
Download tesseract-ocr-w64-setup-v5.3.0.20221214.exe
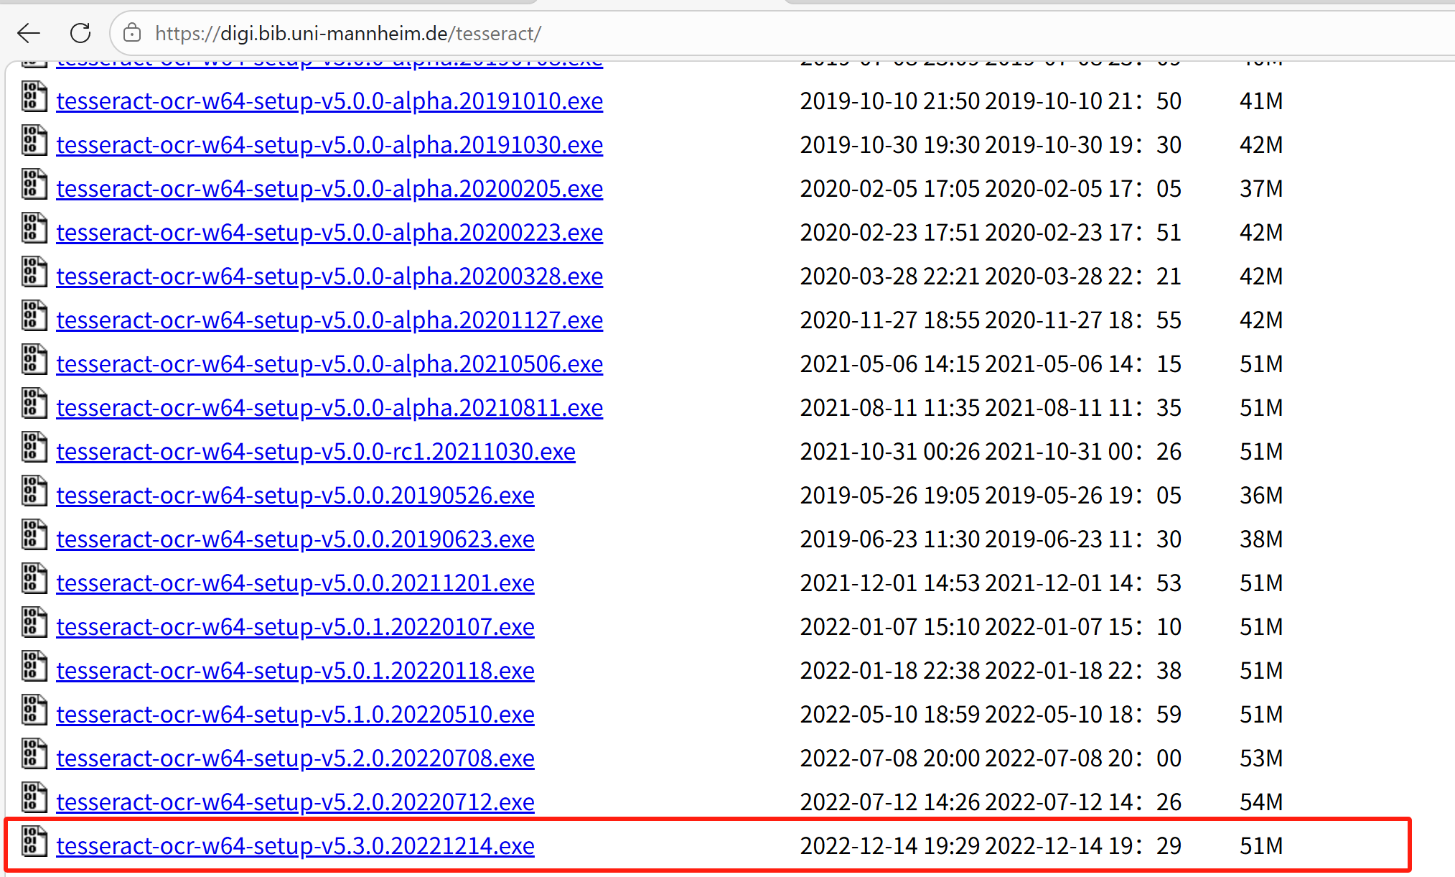click(x=295, y=846)
